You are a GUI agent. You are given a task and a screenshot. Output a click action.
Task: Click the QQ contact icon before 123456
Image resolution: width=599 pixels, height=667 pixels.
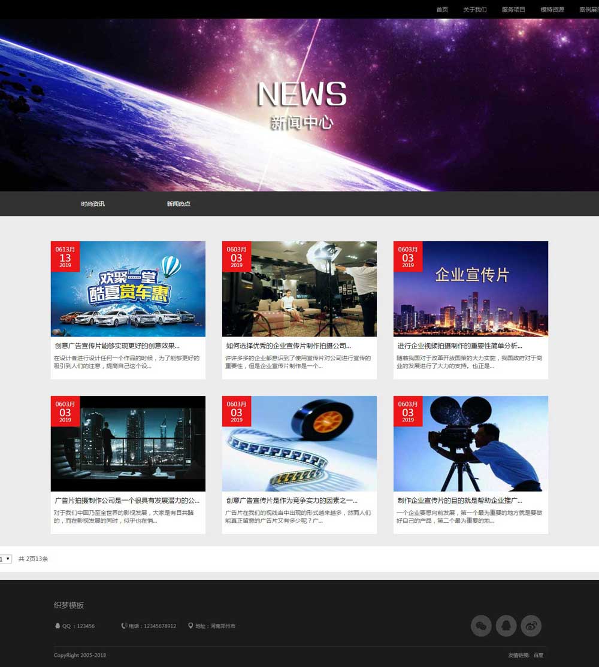click(x=58, y=626)
